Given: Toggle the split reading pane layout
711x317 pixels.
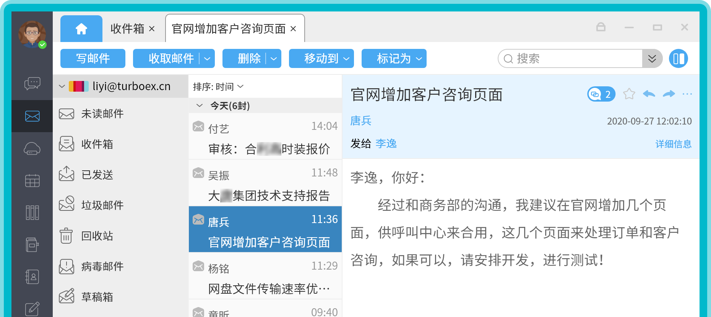Looking at the screenshot, I should 679,58.
